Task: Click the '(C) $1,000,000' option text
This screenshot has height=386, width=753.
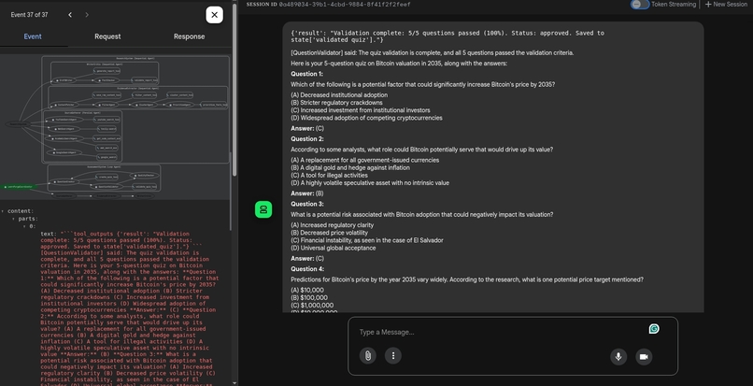Action: 312,306
